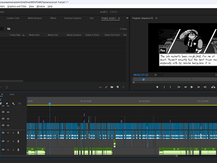
Task: Add Marker in the Program monitor
Action: pyautogui.click(x=157, y=87)
